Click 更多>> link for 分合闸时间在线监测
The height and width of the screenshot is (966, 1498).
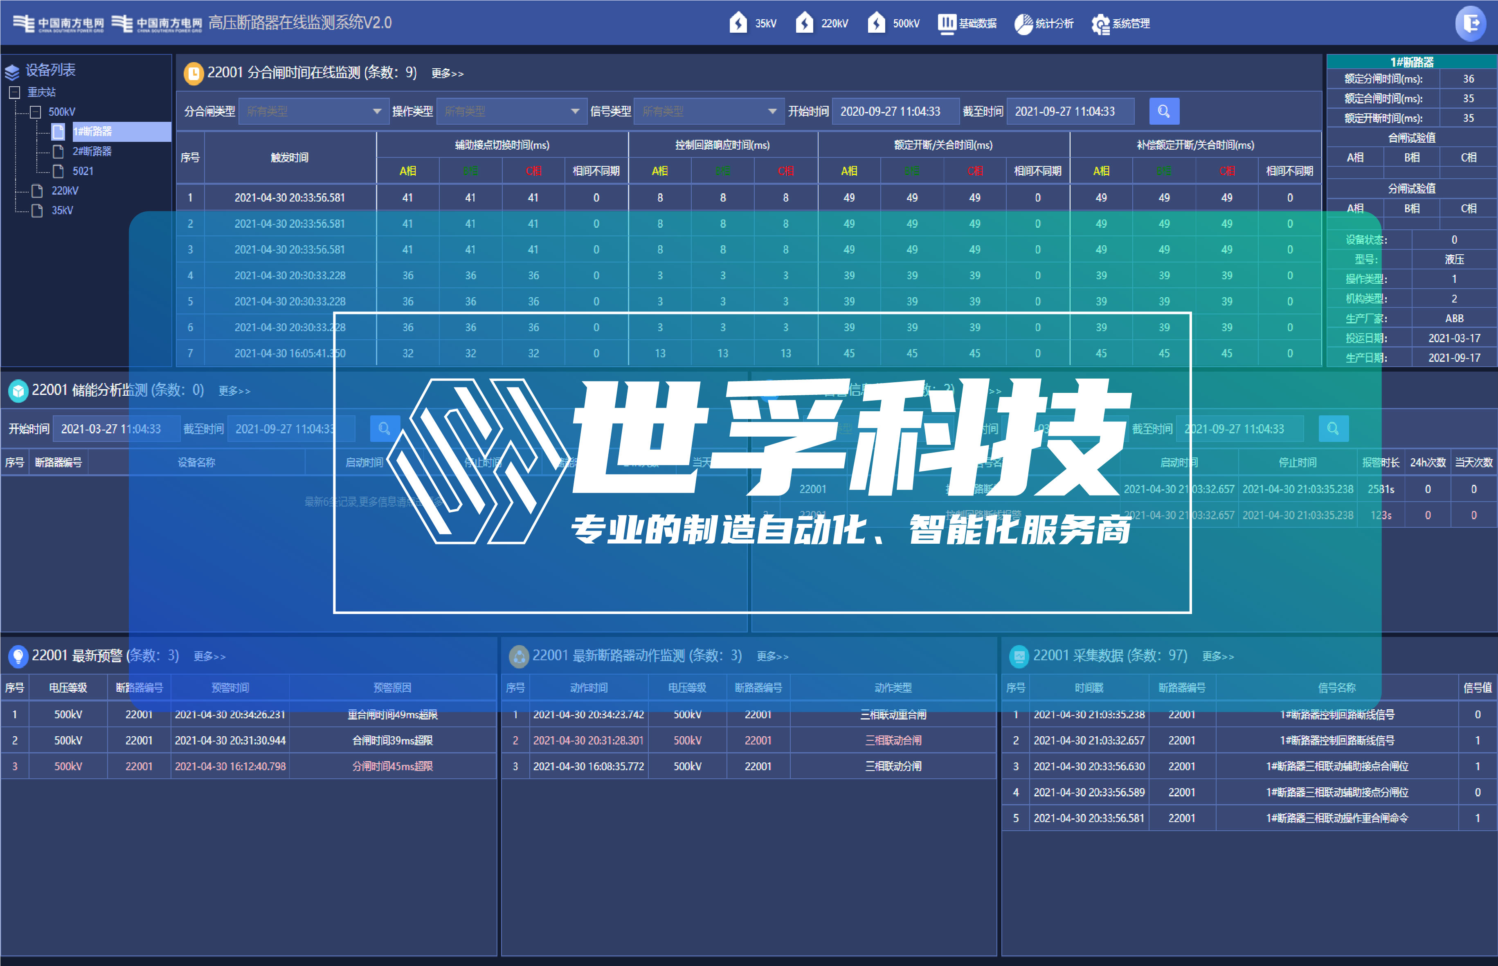[x=448, y=74]
